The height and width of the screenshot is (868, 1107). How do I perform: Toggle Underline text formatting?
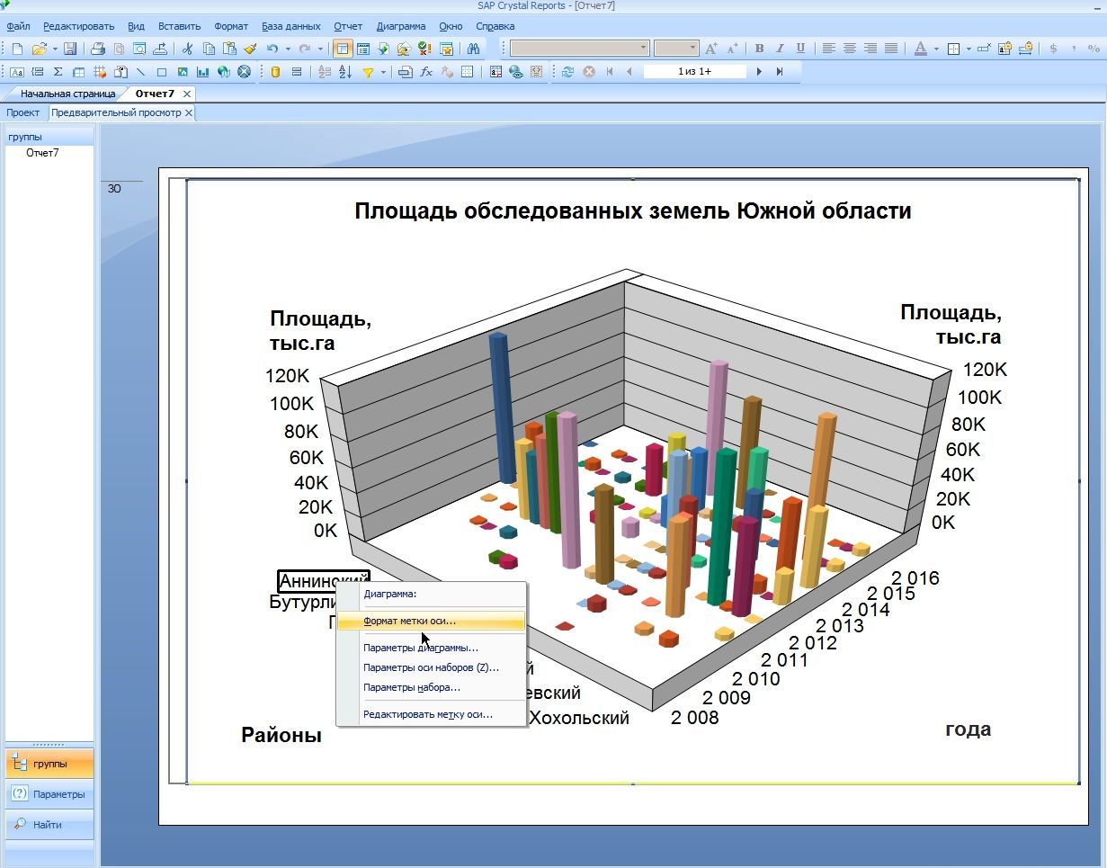(799, 49)
